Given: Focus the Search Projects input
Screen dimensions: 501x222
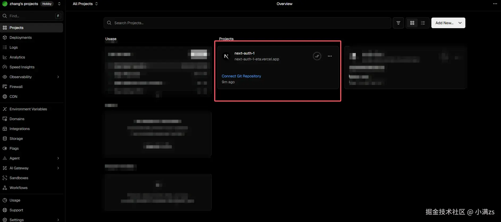Looking at the screenshot, I should [x=247, y=23].
